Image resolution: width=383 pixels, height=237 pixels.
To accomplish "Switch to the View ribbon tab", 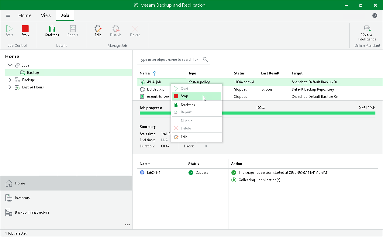I will tap(46, 15).
